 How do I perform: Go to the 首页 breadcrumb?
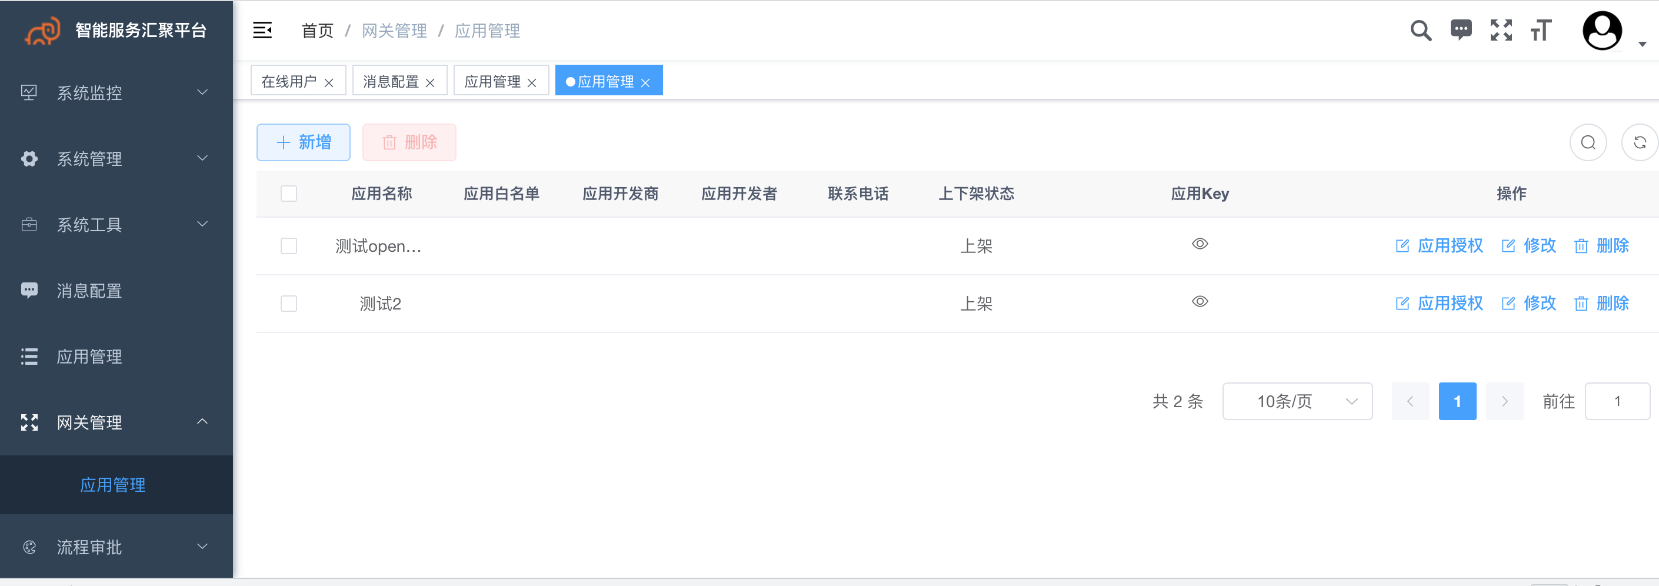(318, 30)
